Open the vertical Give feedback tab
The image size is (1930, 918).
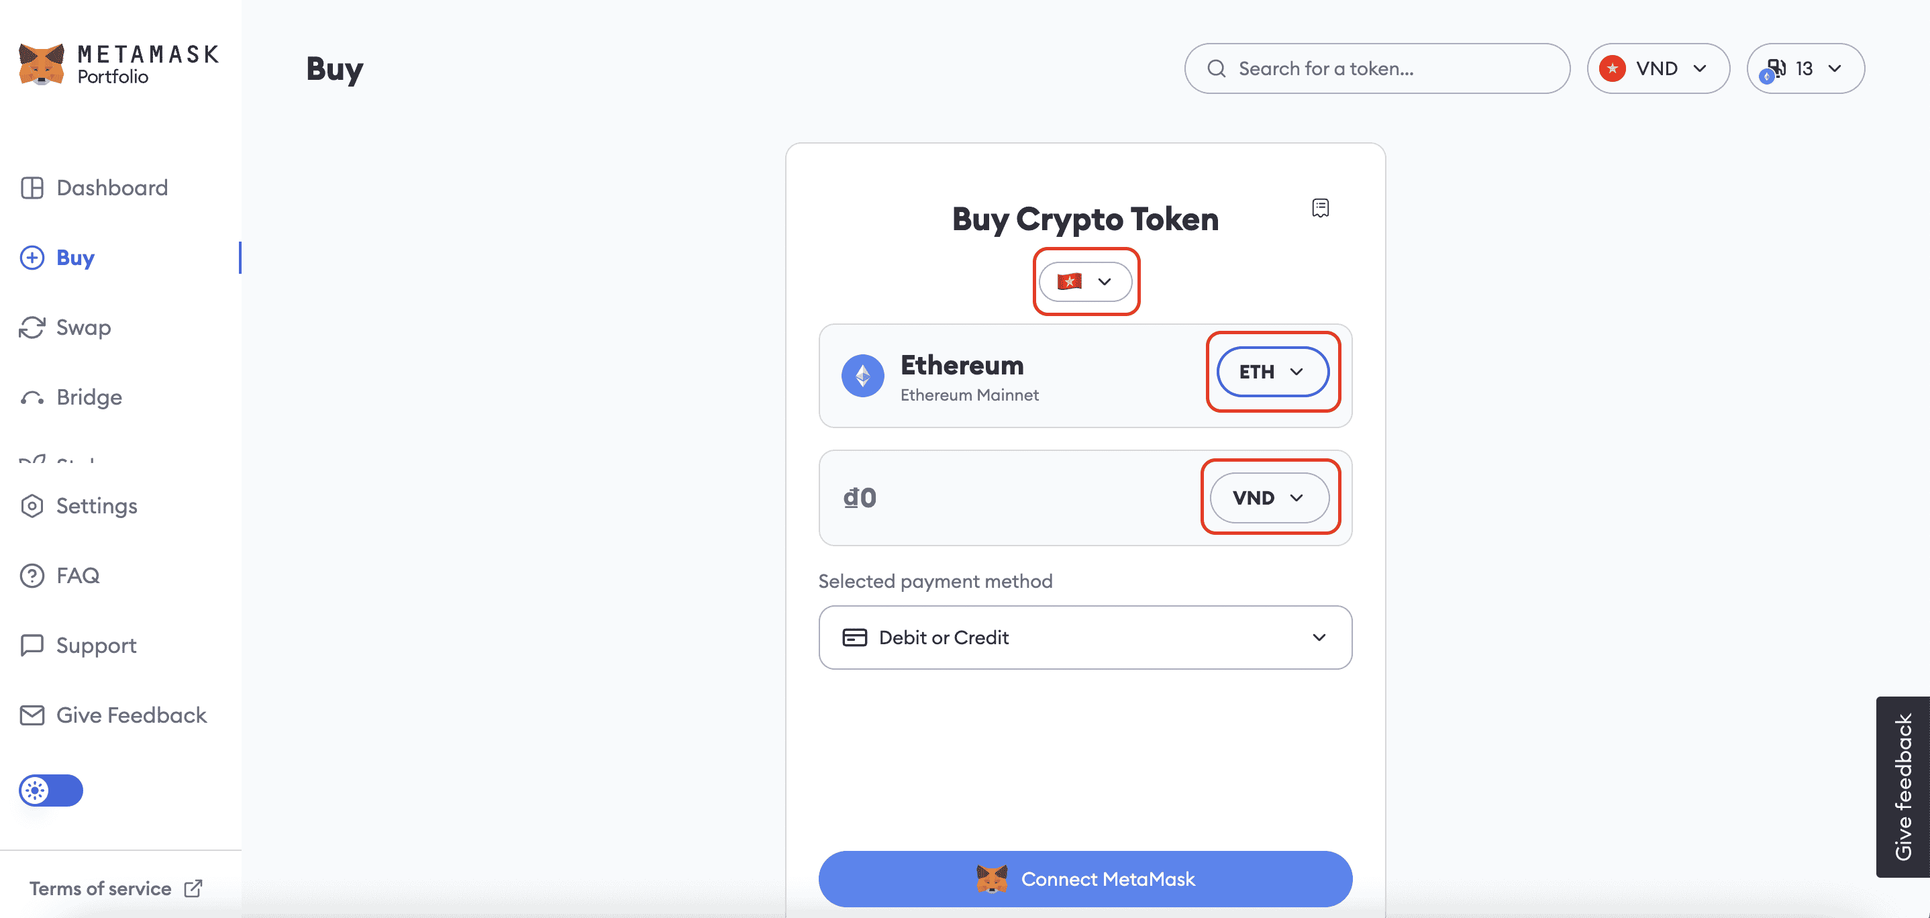[1902, 786]
